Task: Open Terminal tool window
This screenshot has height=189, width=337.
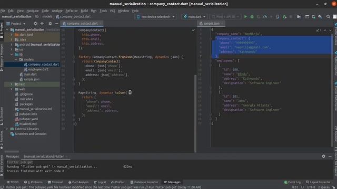Action: (55, 182)
